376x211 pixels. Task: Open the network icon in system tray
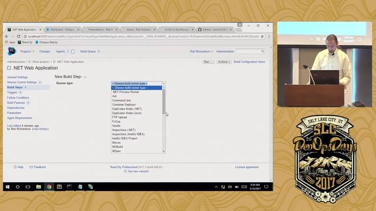point(223,187)
